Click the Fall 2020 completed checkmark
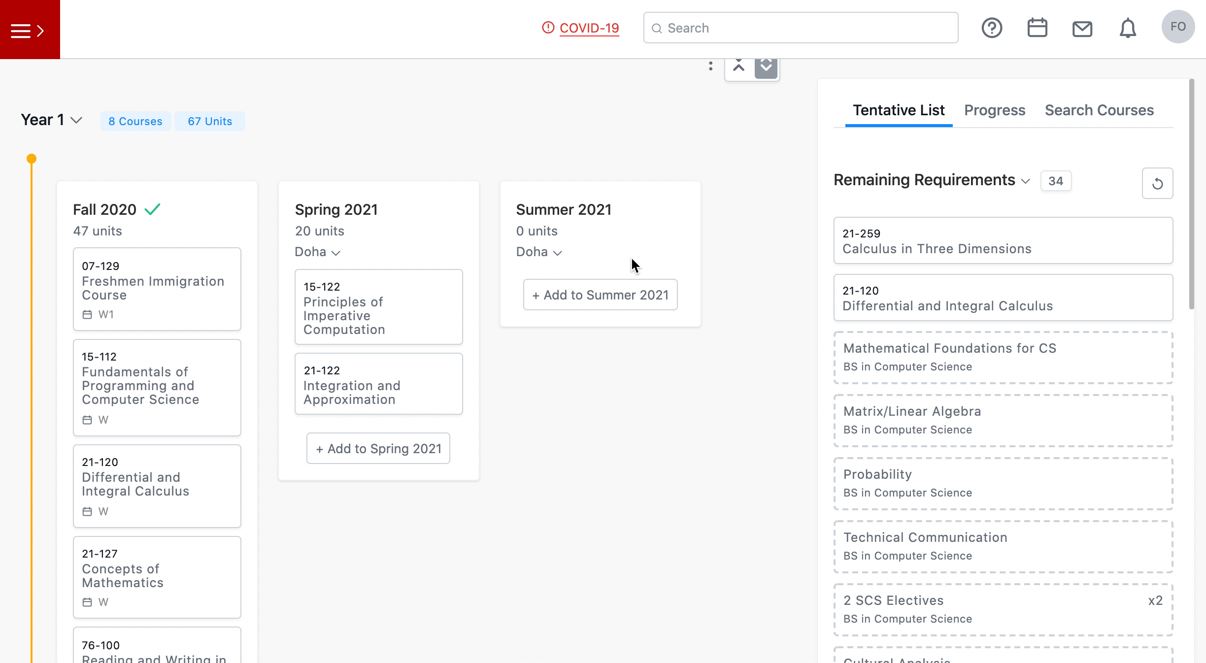Screen dimensions: 1206x663 [152, 209]
